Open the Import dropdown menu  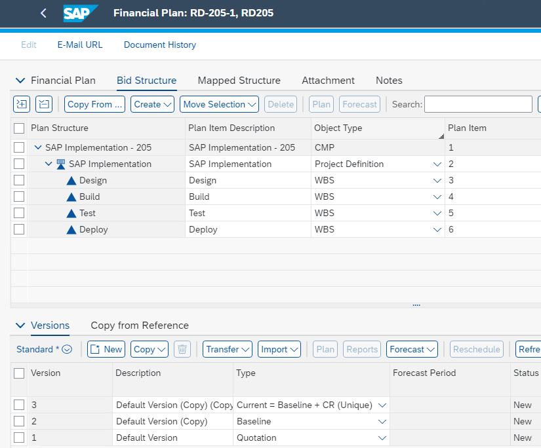279,349
